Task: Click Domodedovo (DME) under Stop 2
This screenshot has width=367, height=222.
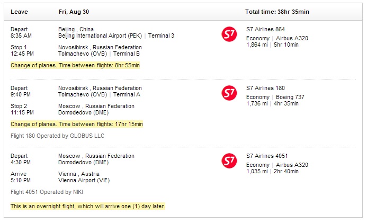Action: 83,113
